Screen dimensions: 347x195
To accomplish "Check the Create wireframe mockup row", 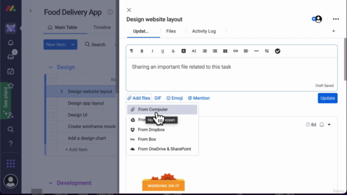I will point(52,126).
